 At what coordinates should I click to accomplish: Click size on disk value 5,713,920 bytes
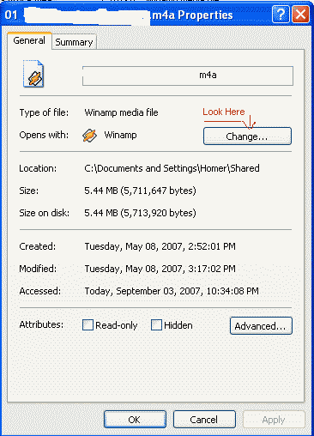pyautogui.click(x=140, y=213)
